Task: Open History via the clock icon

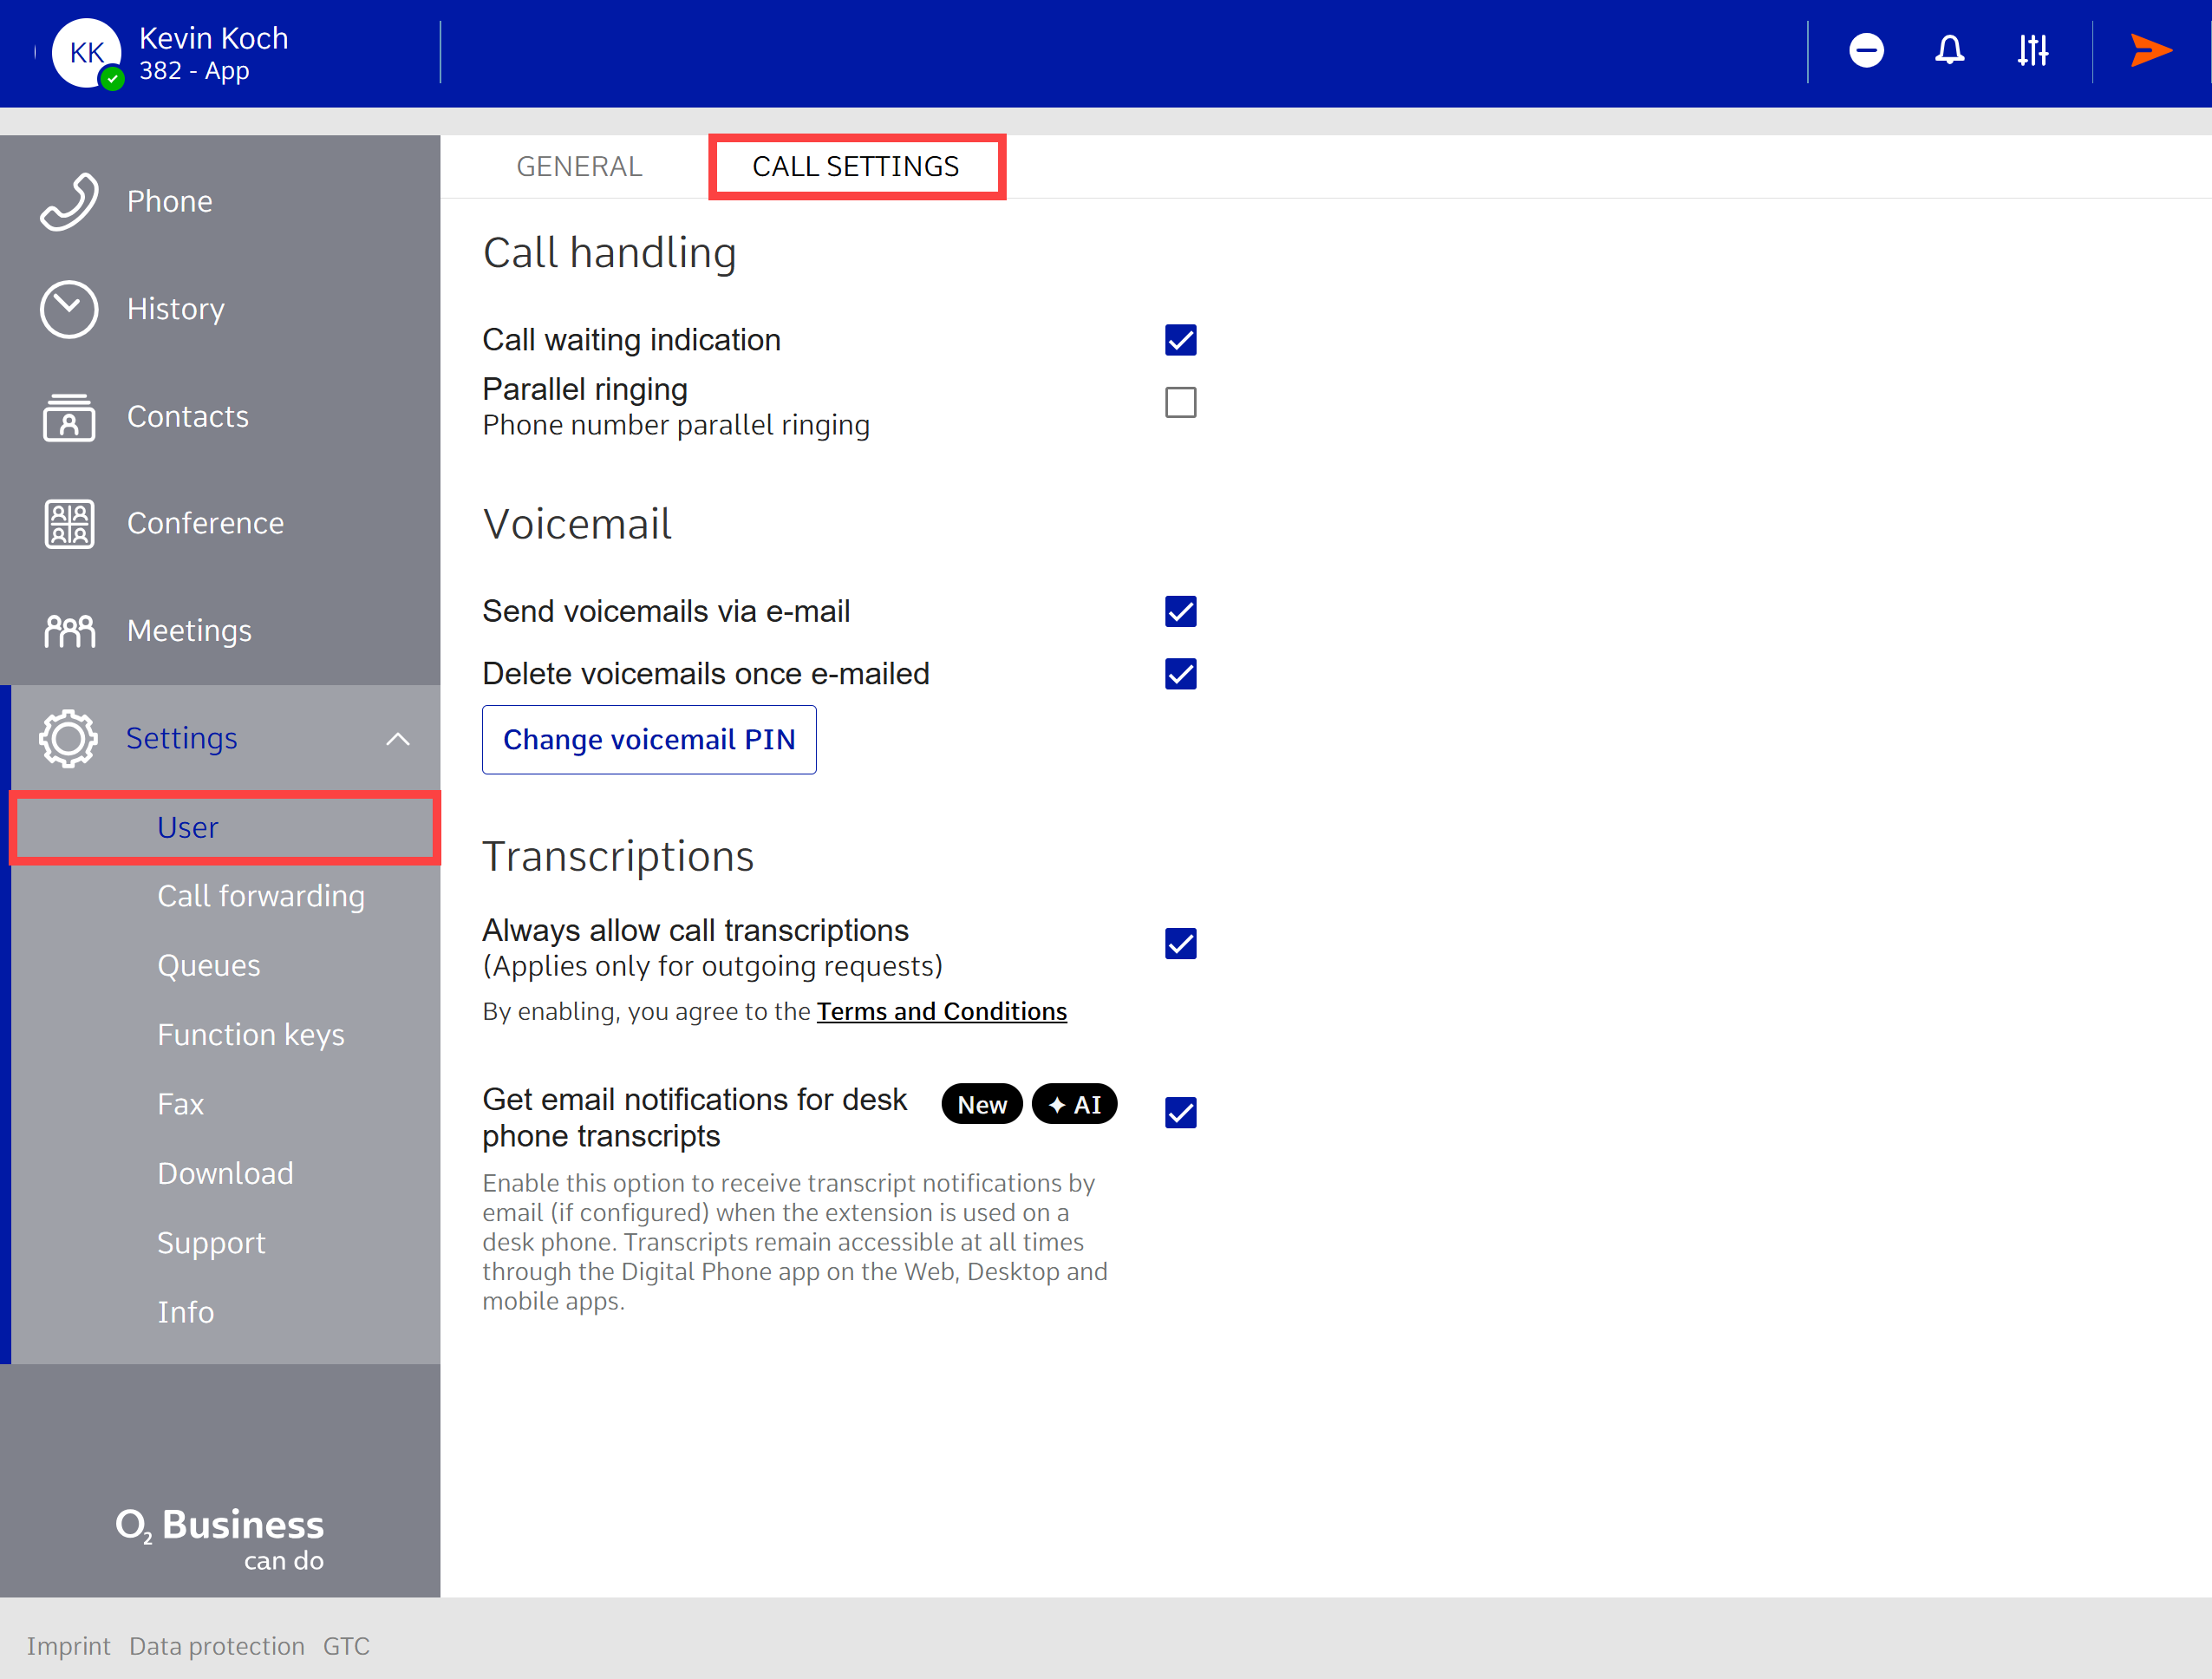Action: tap(69, 309)
